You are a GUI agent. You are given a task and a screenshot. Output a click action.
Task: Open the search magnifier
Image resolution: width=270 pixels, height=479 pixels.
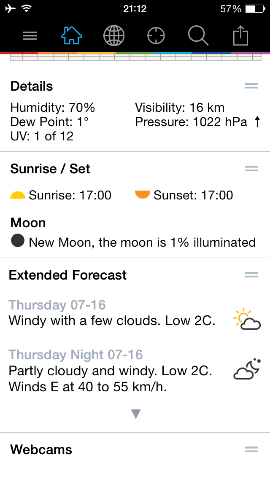(x=198, y=35)
